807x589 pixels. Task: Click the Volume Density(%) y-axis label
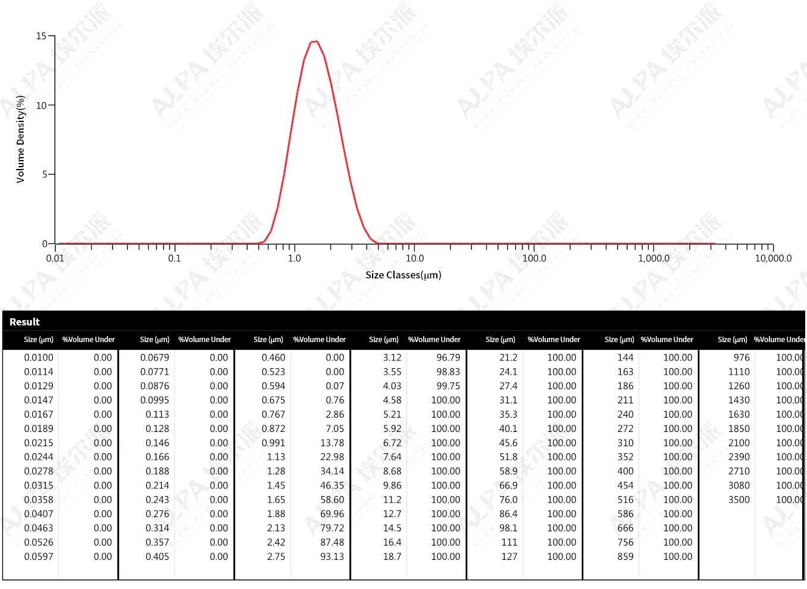click(x=21, y=139)
